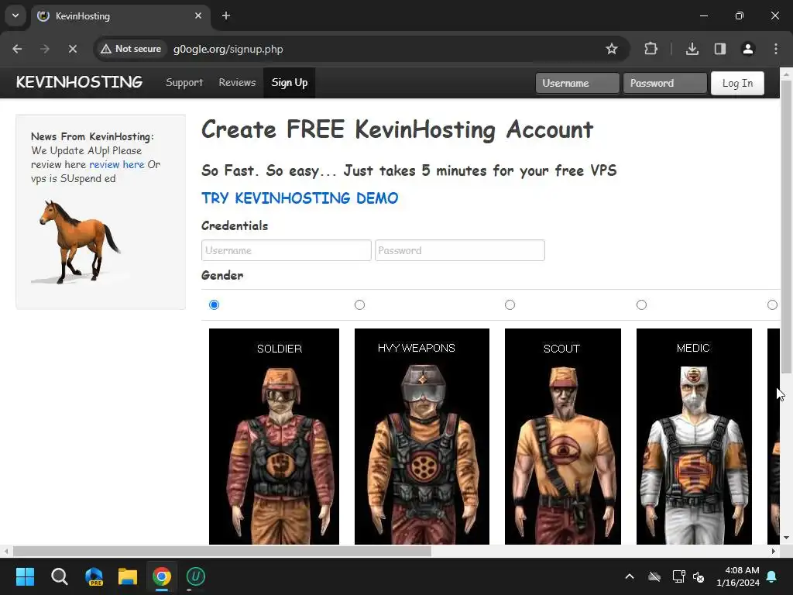Image resolution: width=793 pixels, height=595 pixels.
Task: Open the Support nav item
Action: [184, 82]
